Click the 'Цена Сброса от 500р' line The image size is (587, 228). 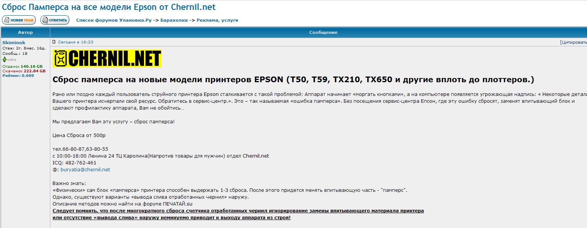tap(79, 135)
